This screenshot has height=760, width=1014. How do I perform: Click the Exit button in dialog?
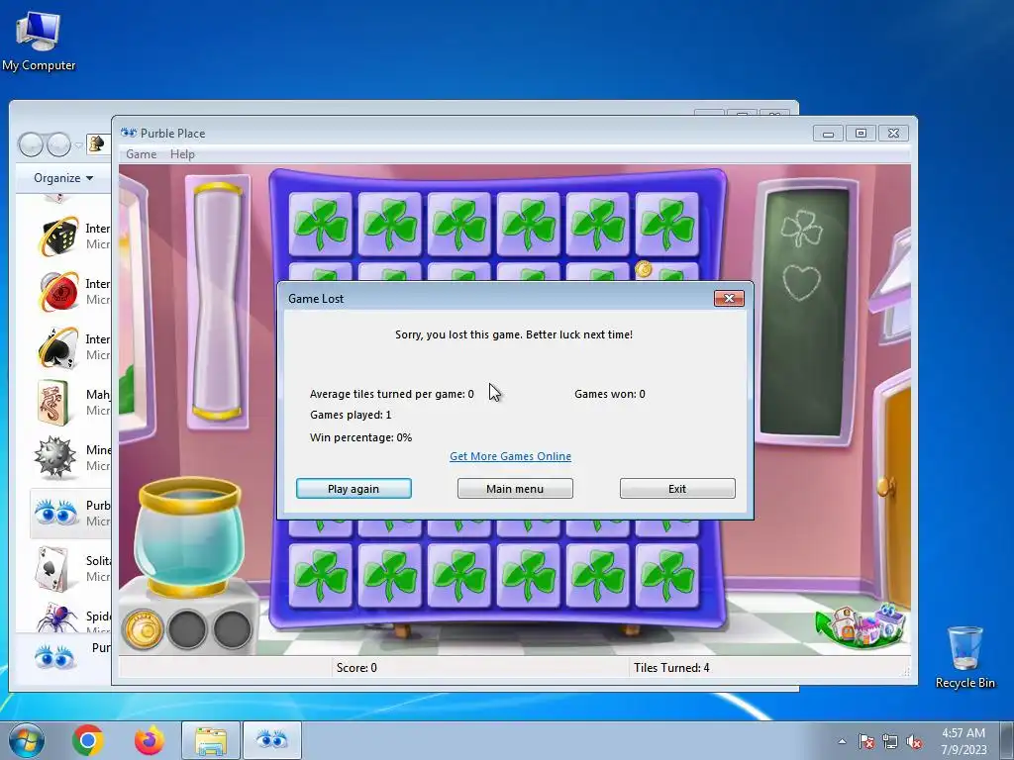pyautogui.click(x=677, y=489)
